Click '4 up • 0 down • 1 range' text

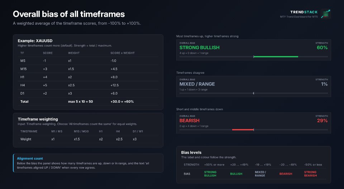pos(194,53)
